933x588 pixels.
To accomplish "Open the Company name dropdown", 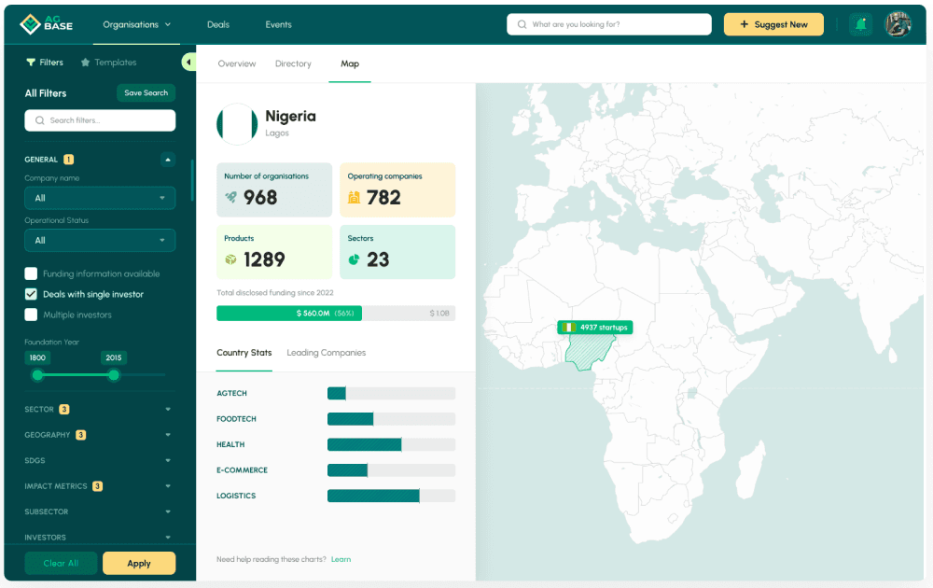I will (x=100, y=198).
